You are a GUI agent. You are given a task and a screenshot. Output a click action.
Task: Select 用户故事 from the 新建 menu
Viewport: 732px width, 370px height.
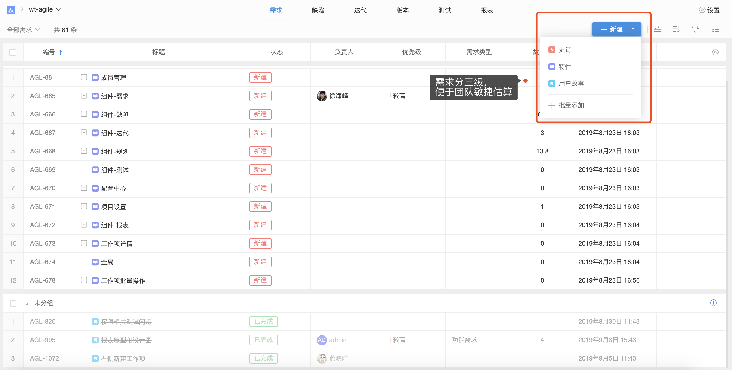tap(571, 84)
